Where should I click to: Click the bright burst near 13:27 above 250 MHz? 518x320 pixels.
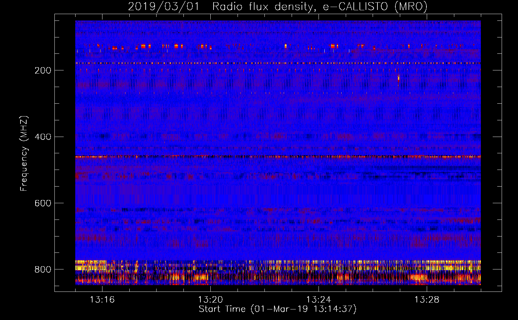398,78
